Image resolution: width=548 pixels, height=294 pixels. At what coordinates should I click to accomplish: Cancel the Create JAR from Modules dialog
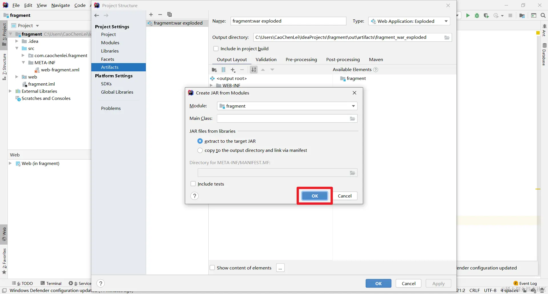[x=344, y=196]
